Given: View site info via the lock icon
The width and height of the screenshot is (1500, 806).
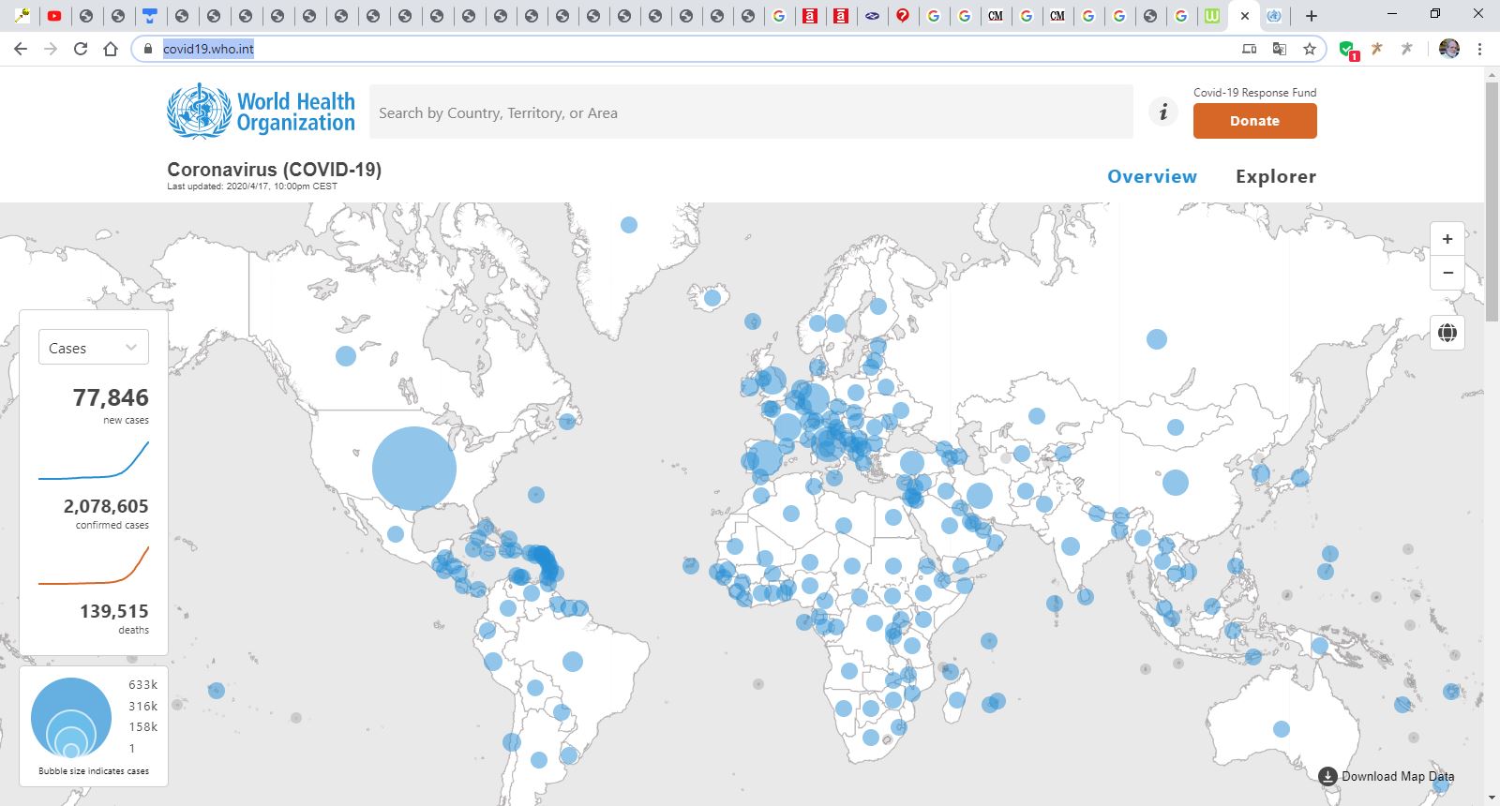Looking at the screenshot, I should (147, 49).
